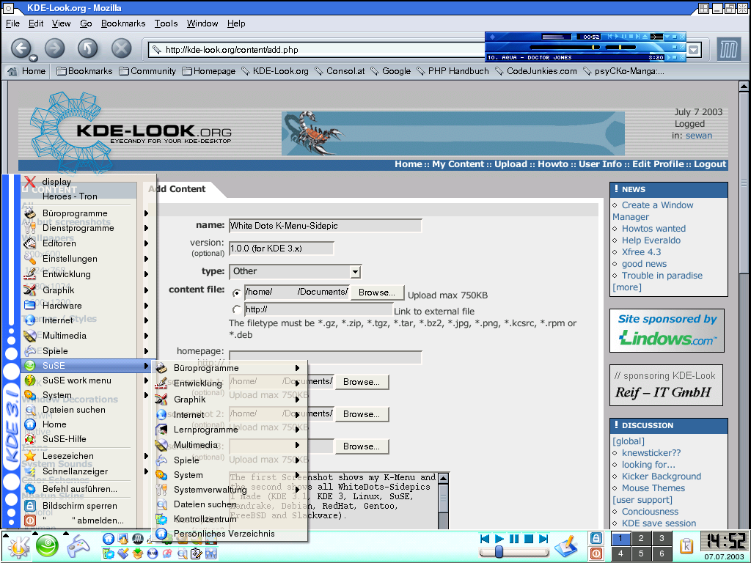Pause playback in the panel media controls
This screenshot has height=563, width=751.
pos(514,539)
